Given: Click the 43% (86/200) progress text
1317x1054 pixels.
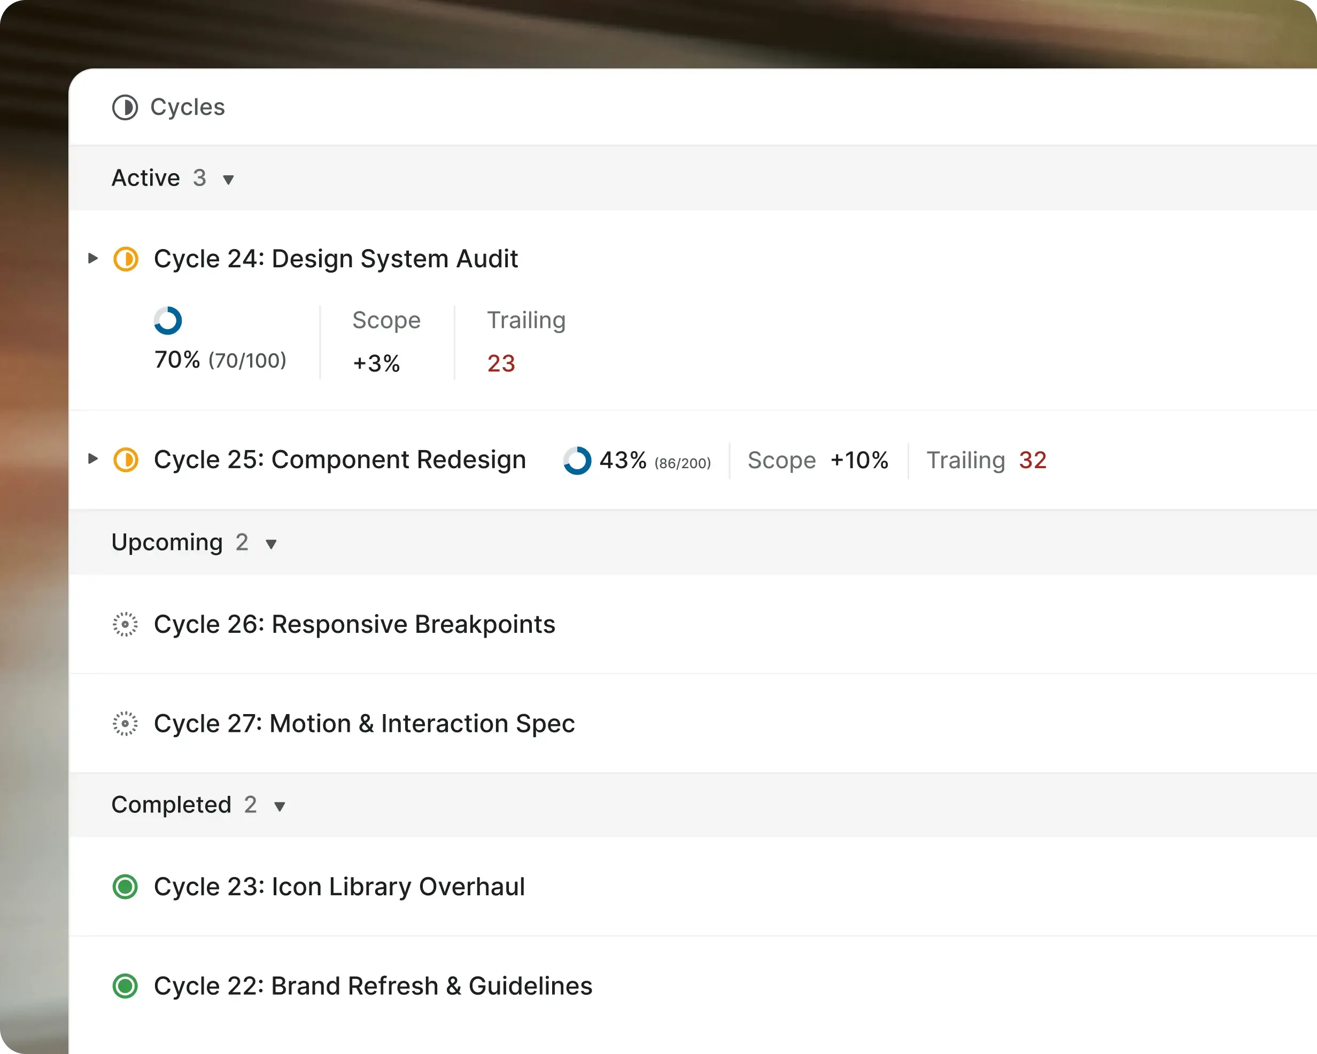Looking at the screenshot, I should (655, 461).
